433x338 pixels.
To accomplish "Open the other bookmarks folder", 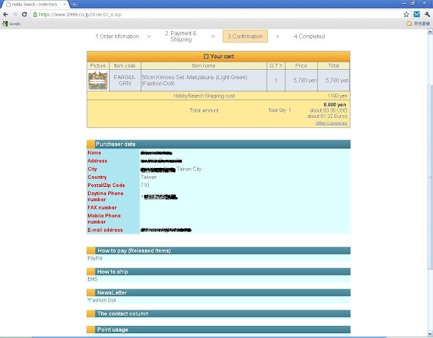I will (x=418, y=24).
